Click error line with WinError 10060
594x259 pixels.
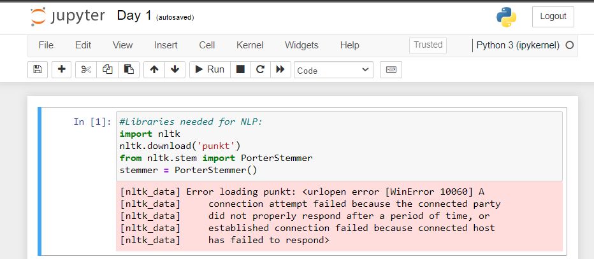click(302, 192)
